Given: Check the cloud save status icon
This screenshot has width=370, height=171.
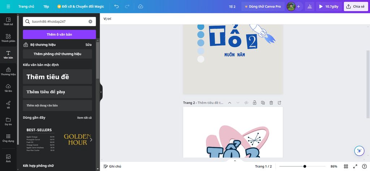Looking at the screenshot, I should 141,7.
